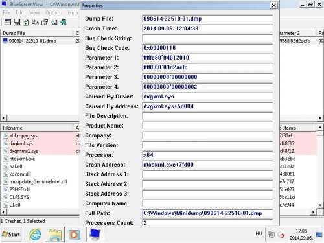This screenshot has height=243, width=324.
Task: Click the Advanced Options toolbar icon in BlueScreenView
Action: (x=8, y=22)
